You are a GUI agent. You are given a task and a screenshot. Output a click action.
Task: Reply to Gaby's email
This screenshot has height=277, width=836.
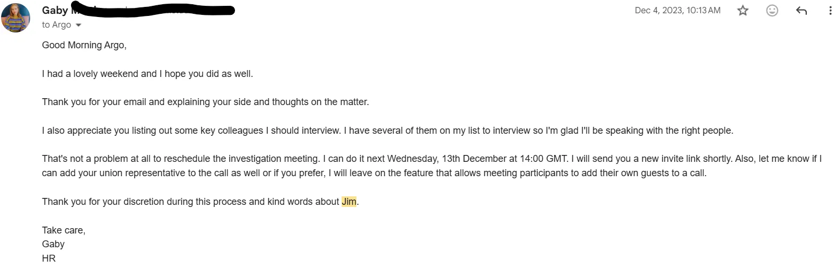(801, 11)
